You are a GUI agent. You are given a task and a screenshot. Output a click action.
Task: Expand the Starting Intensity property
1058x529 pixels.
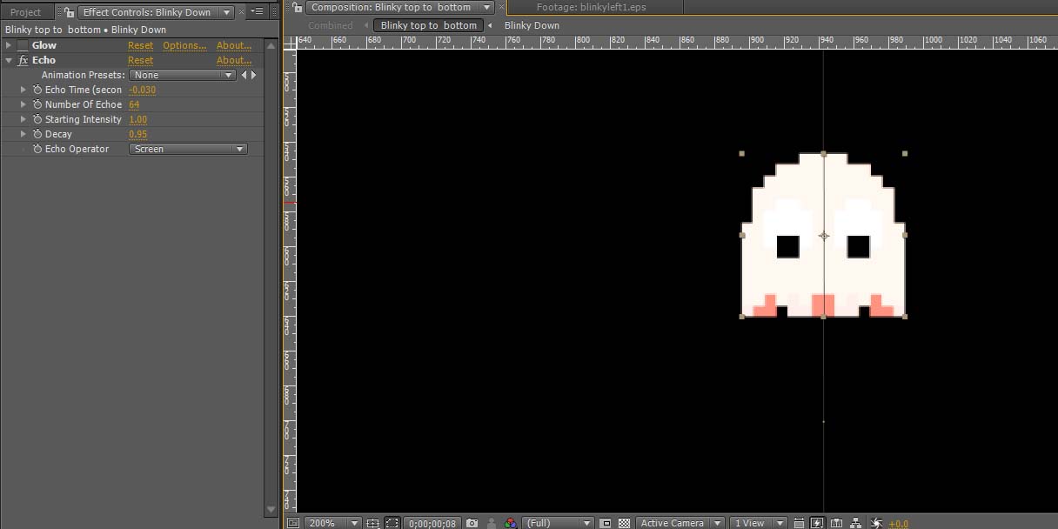coord(24,119)
